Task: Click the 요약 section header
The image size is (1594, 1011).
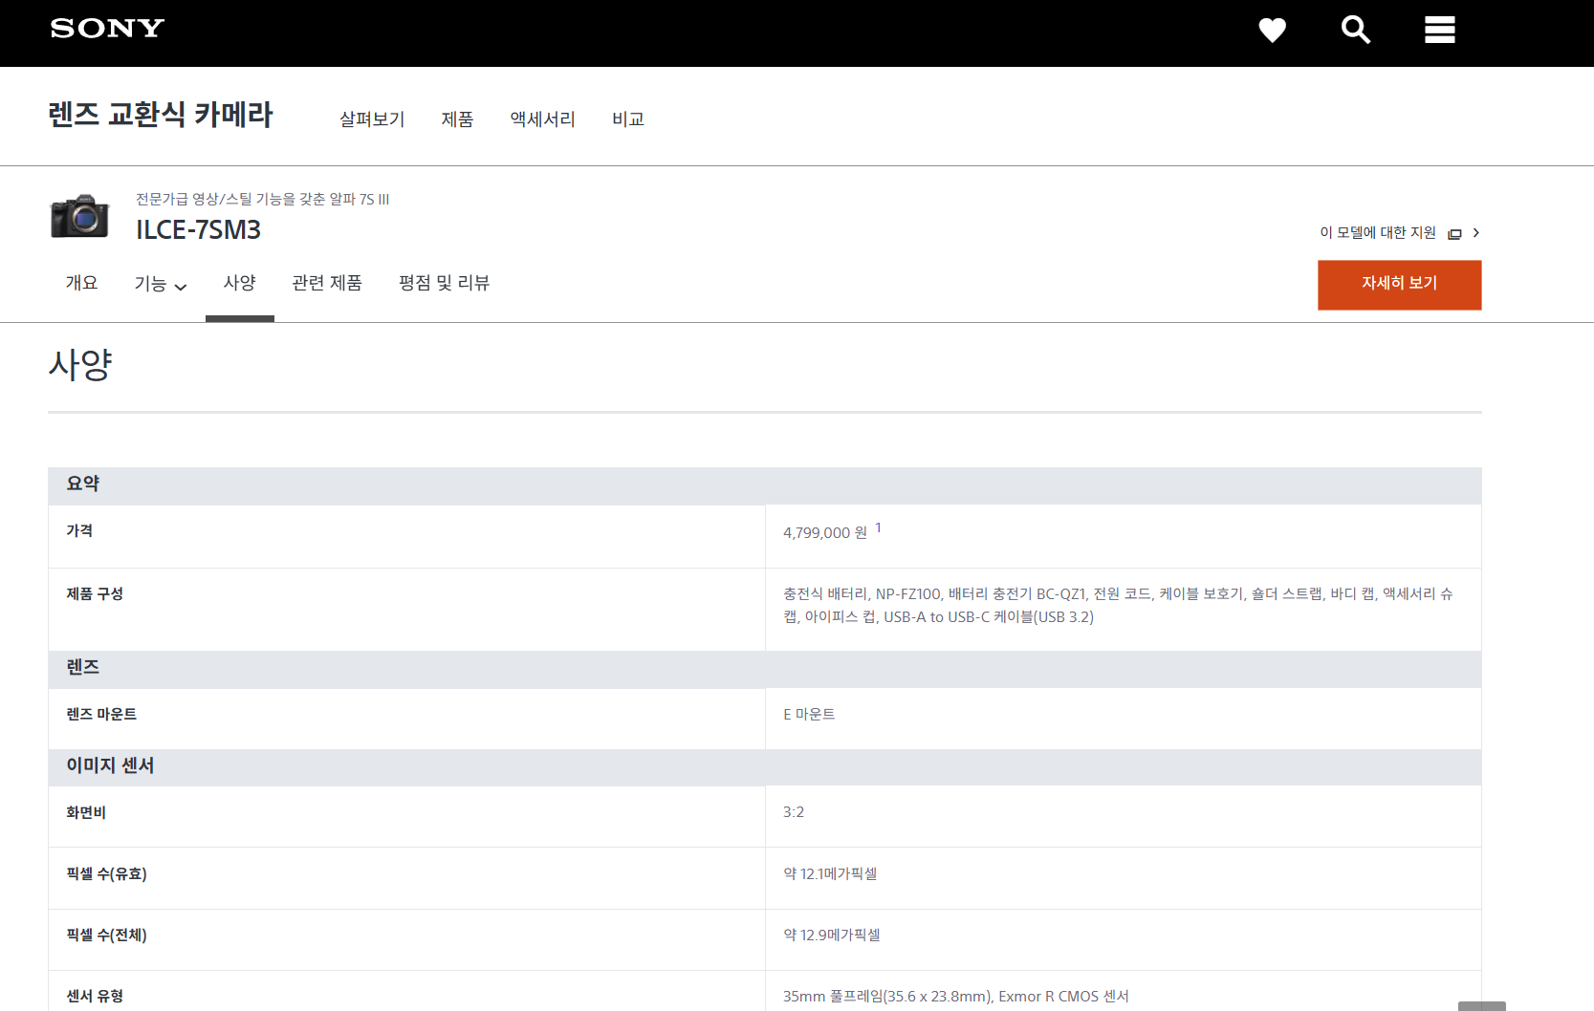Action: point(764,485)
